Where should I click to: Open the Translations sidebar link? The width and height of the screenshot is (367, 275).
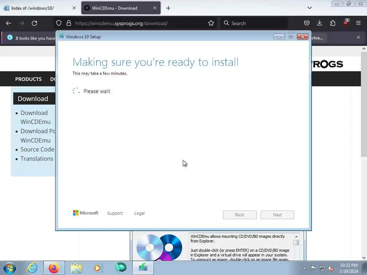coord(37,159)
